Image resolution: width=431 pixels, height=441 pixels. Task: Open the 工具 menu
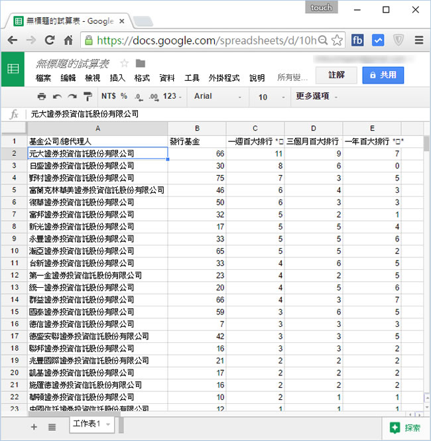192,78
